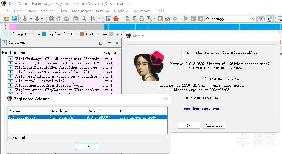Close the Registered Addons dialog
The image size is (282, 154).
166,99
